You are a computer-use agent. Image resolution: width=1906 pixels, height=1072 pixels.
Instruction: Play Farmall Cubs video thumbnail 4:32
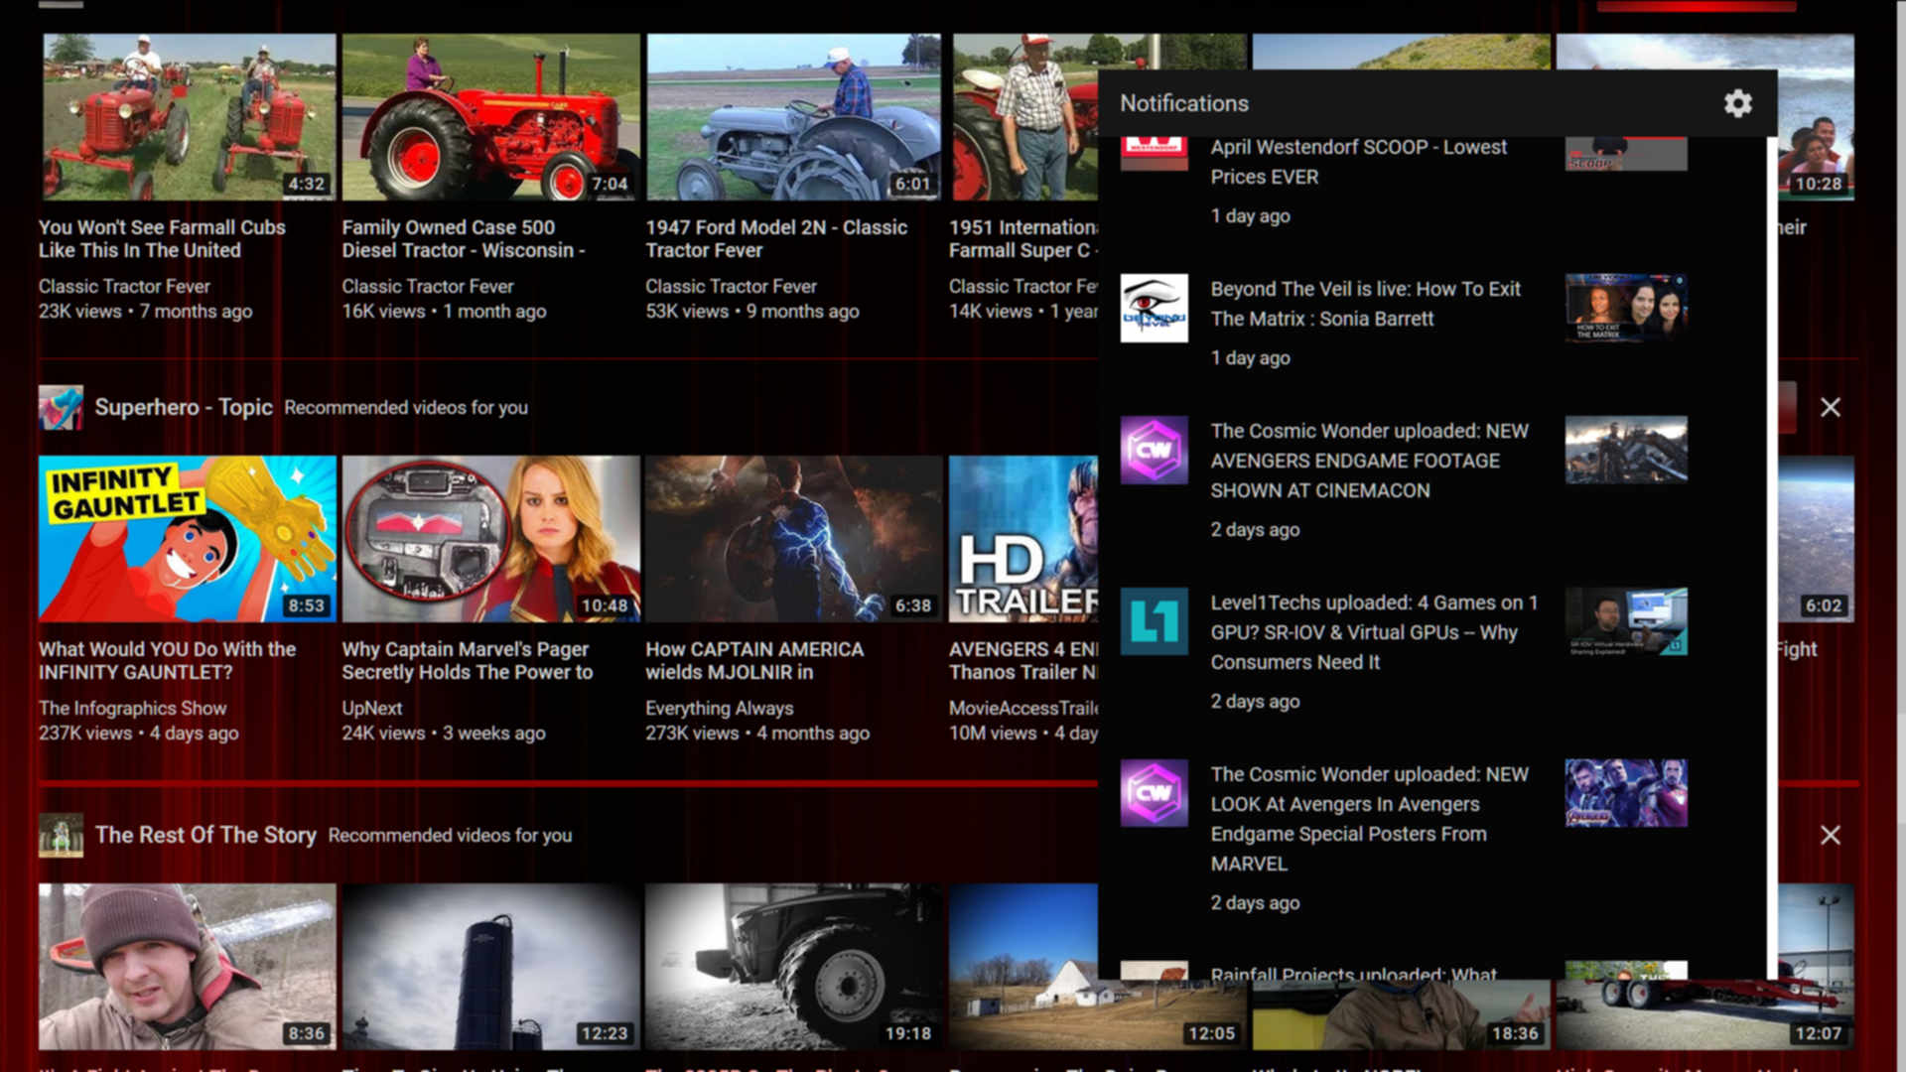[188, 117]
